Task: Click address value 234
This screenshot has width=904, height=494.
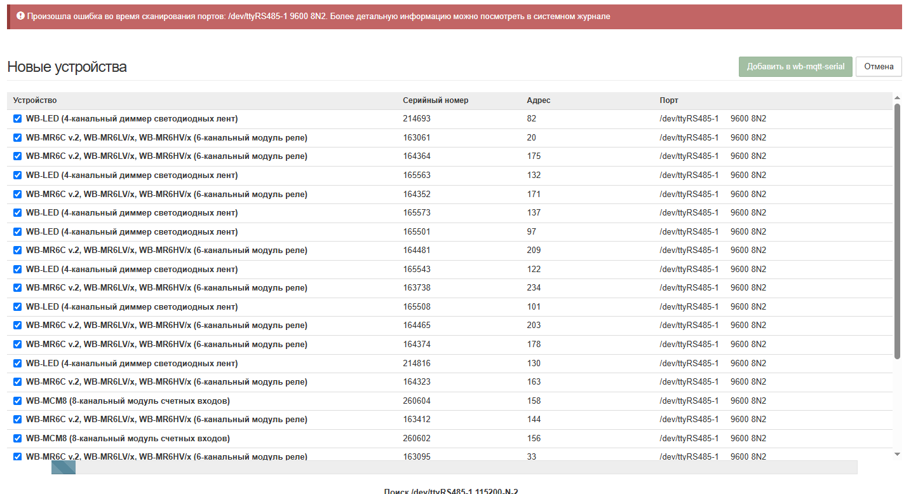Action: 534,287
